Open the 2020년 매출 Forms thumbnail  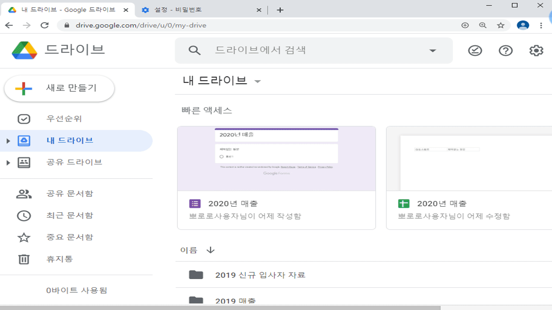tap(276, 158)
